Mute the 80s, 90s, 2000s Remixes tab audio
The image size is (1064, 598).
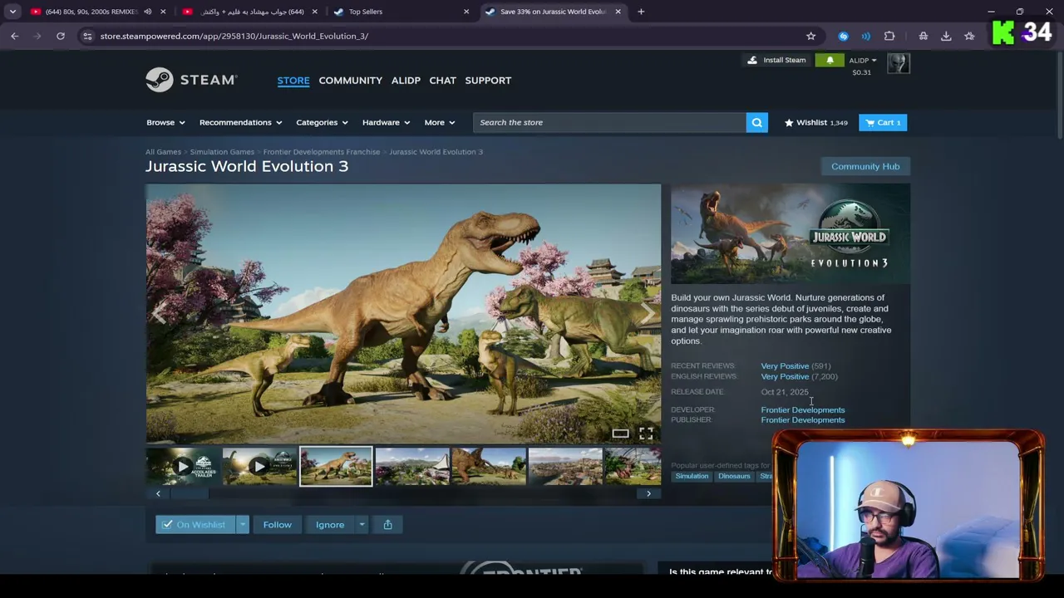click(x=147, y=12)
